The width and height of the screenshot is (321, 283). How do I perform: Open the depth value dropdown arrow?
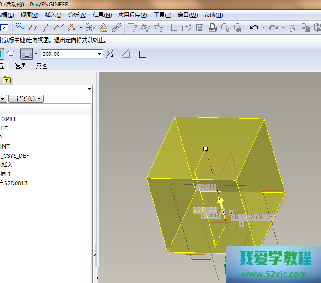coord(100,54)
